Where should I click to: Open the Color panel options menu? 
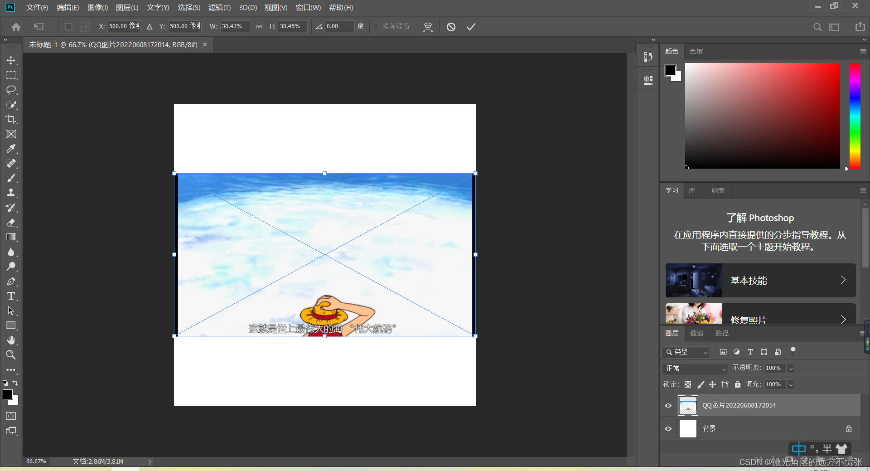pyautogui.click(x=863, y=52)
